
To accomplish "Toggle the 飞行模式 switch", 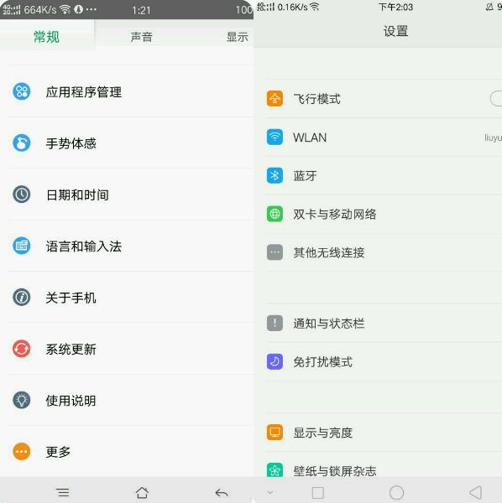I will point(496,98).
